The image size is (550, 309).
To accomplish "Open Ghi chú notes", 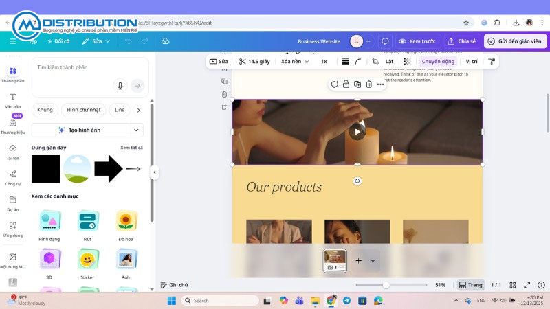I will click(175, 285).
